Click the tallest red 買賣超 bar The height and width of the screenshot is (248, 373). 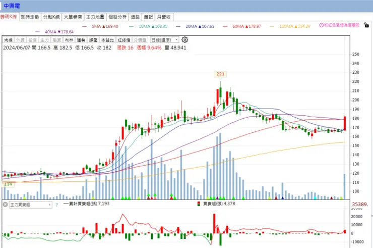click(x=214, y=223)
